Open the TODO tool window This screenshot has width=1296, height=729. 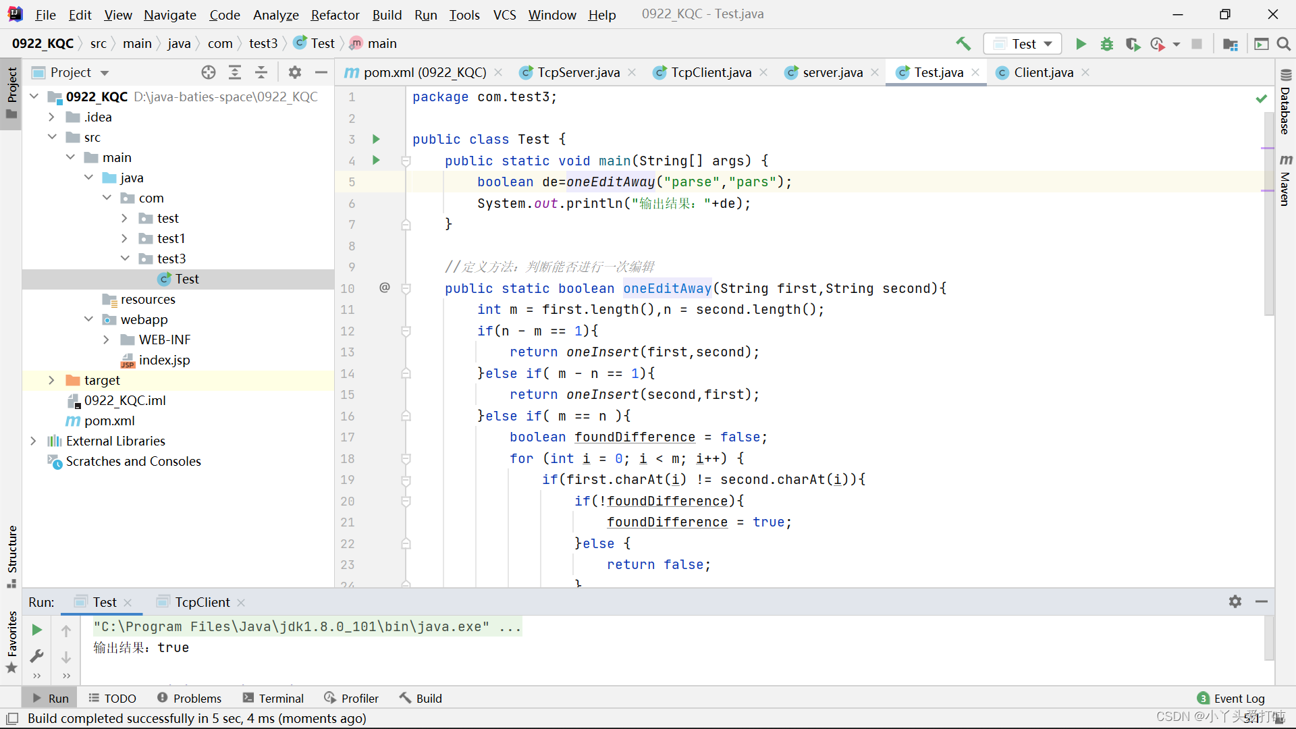113,698
